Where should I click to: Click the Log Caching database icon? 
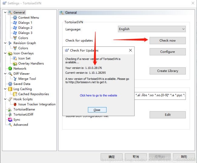click(10, 89)
